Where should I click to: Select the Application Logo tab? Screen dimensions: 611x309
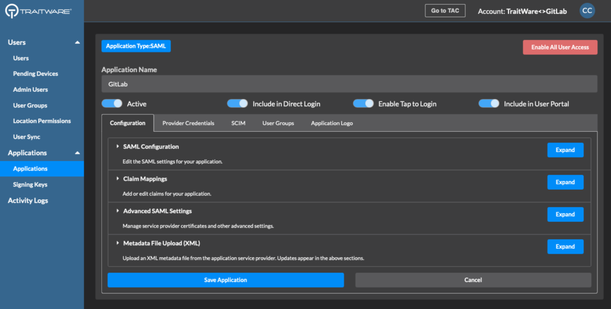[332, 123]
